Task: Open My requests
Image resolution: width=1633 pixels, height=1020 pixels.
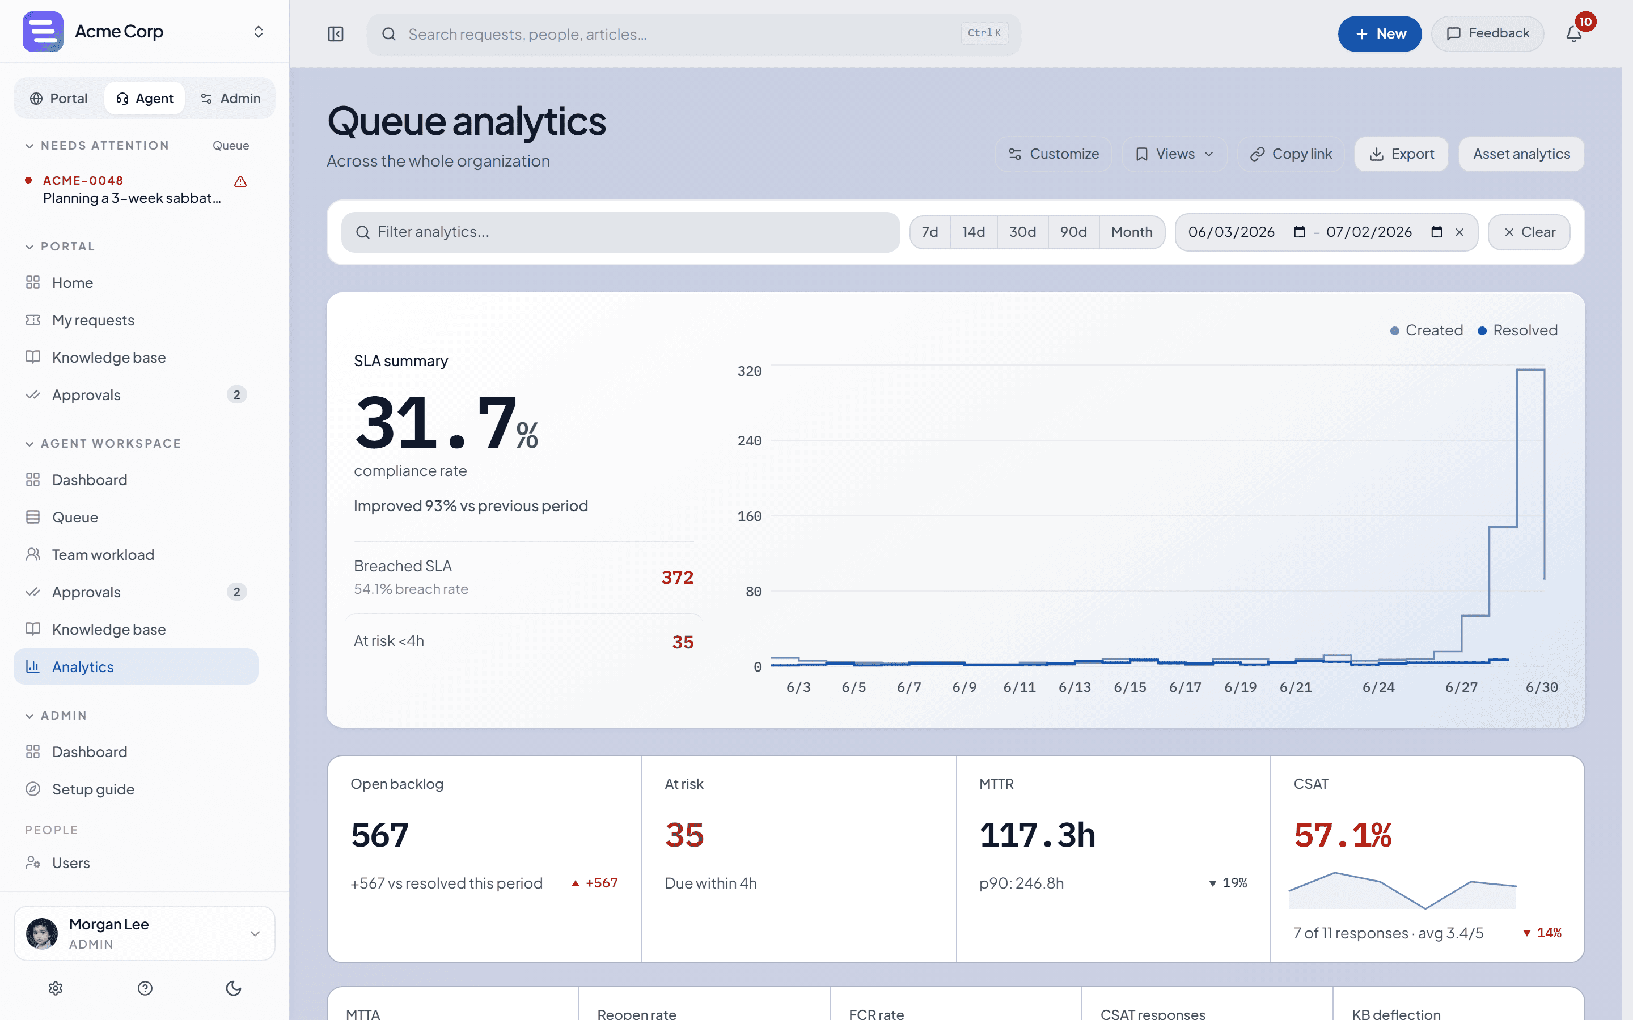Action: click(x=136, y=320)
